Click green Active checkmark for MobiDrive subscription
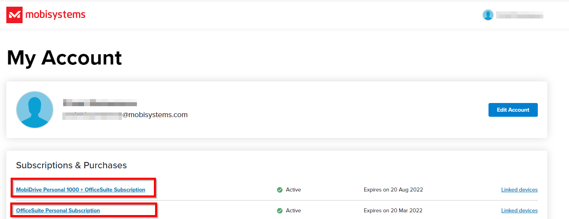The width and height of the screenshot is (569, 219). [280, 190]
